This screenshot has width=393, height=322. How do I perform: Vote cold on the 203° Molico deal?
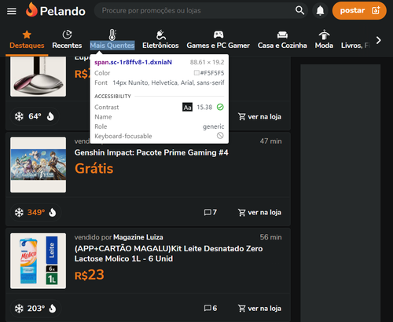[19, 309]
